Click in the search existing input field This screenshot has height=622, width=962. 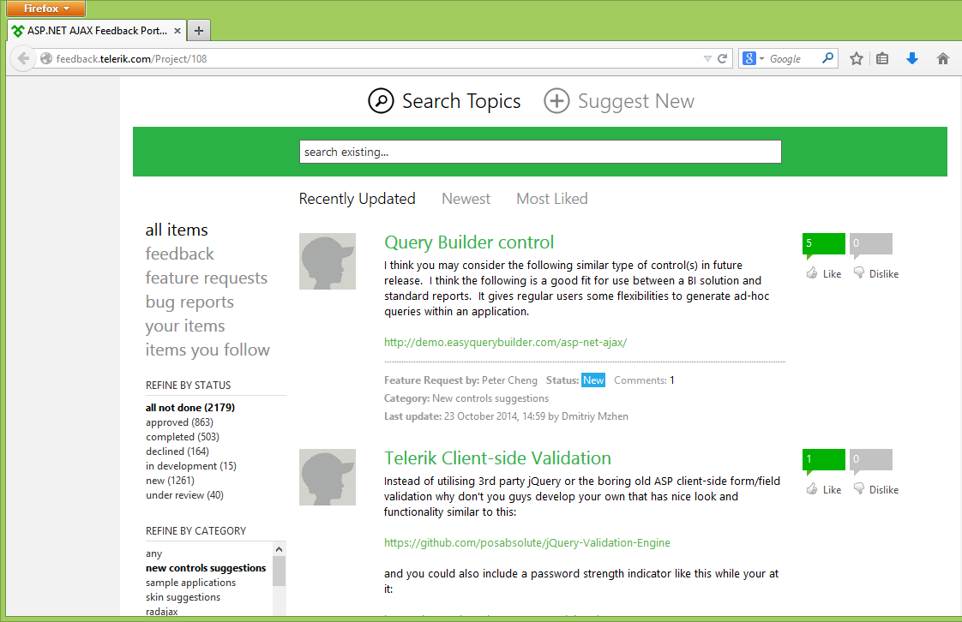coord(540,152)
